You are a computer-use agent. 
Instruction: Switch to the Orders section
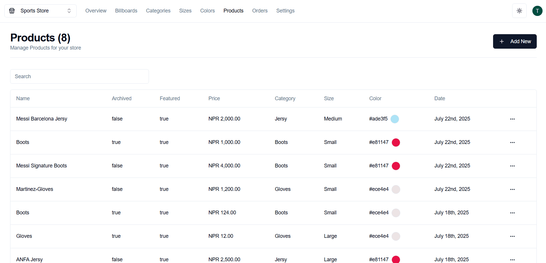click(x=260, y=11)
